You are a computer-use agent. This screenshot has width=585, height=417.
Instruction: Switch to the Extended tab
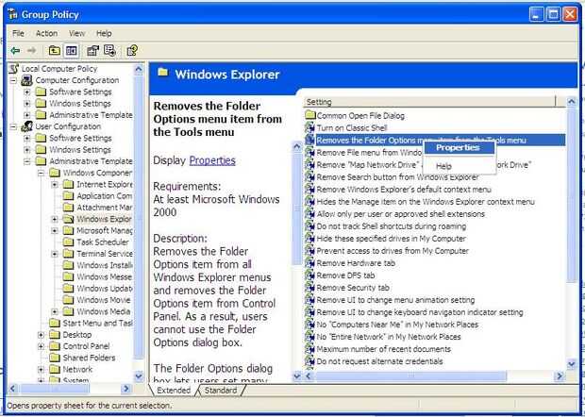[x=174, y=391]
